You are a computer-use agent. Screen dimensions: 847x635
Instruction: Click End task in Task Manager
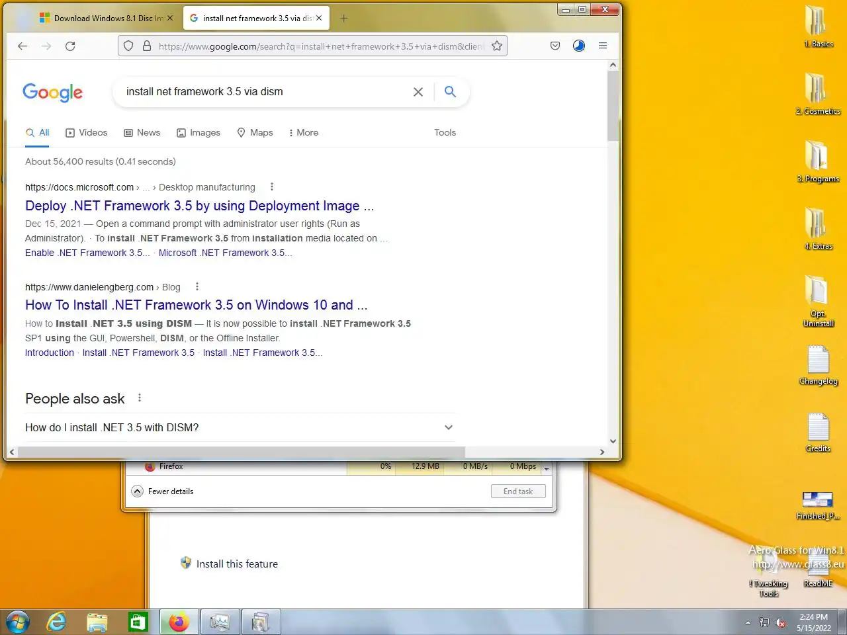point(518,491)
